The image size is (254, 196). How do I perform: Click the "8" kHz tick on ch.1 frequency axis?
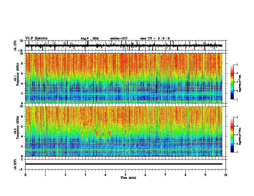(22, 63)
